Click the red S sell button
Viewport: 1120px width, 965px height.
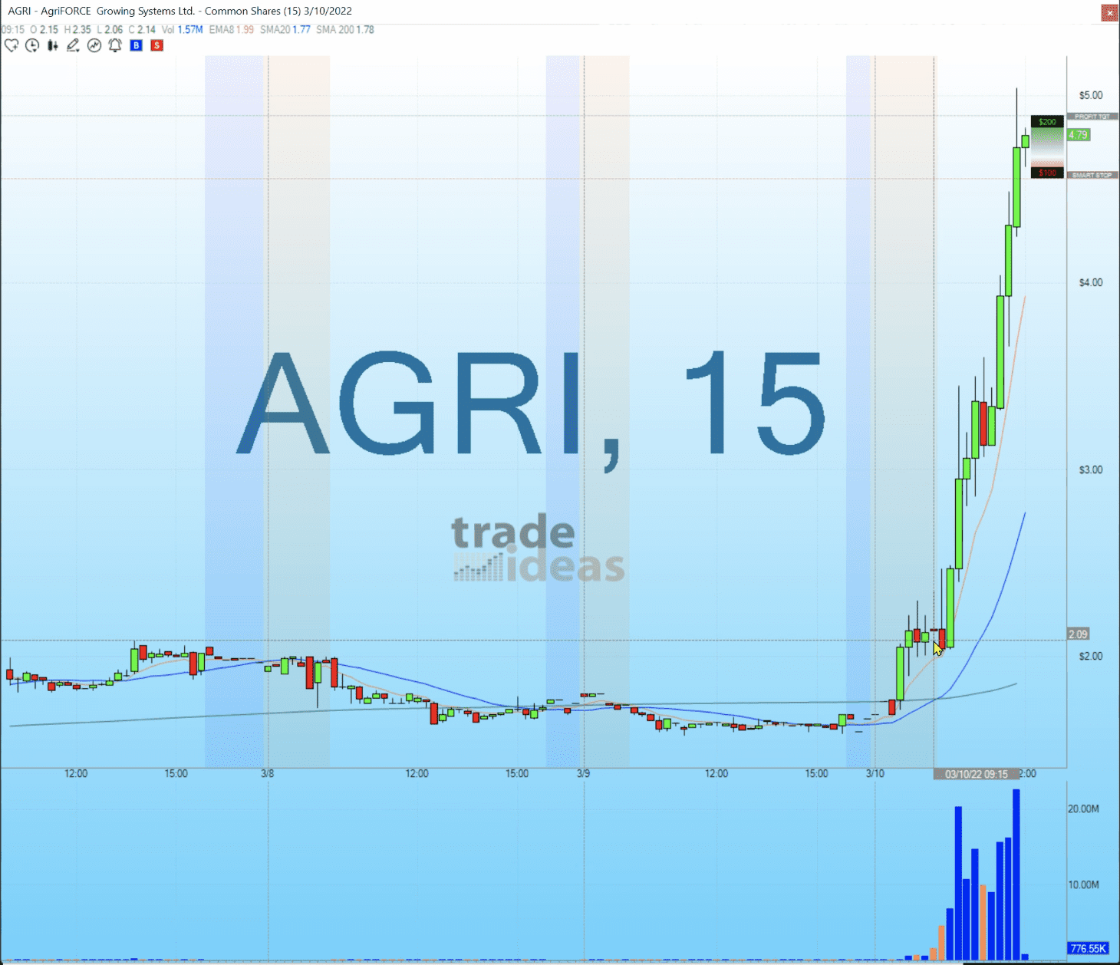pos(156,45)
